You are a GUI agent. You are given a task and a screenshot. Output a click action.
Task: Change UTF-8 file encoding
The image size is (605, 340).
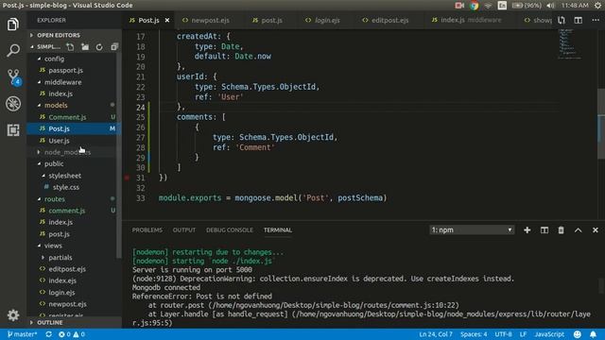point(503,334)
